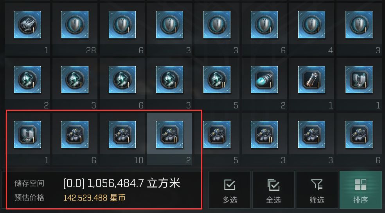Image resolution: width=385 pixels, height=213 pixels.
Task: Open the 筛选 filter options
Action: (x=317, y=190)
